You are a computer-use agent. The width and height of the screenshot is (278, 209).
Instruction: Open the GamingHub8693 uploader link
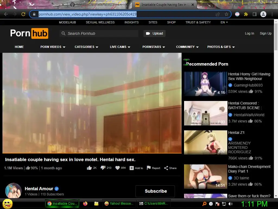[x=248, y=85]
